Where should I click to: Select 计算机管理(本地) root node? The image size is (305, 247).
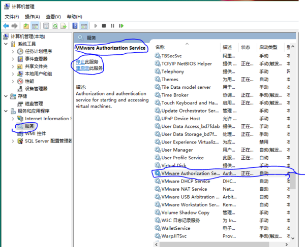click(x=28, y=37)
